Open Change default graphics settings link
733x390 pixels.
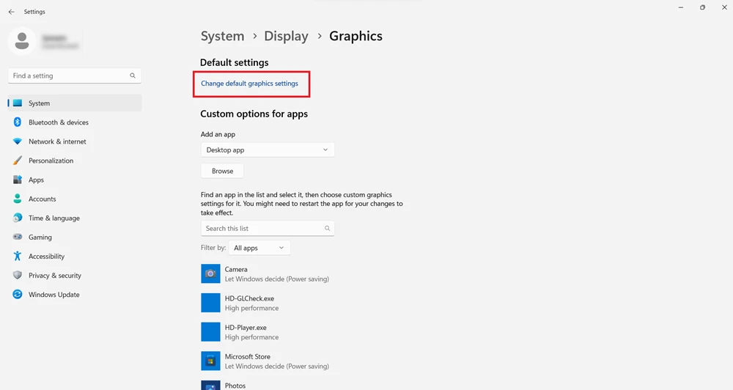pos(250,84)
